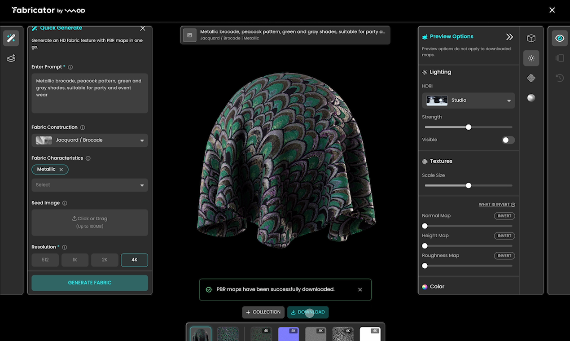Select the lighting sun icon in preview sidebar

(531, 58)
